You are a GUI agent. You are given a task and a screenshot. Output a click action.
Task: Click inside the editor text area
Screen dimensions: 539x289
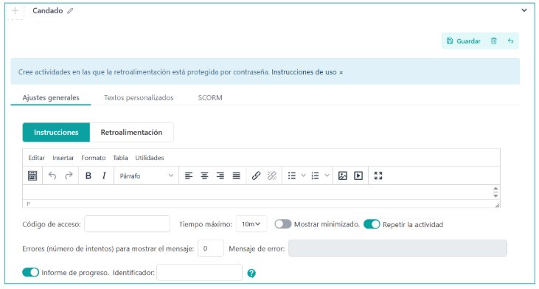pyautogui.click(x=257, y=192)
